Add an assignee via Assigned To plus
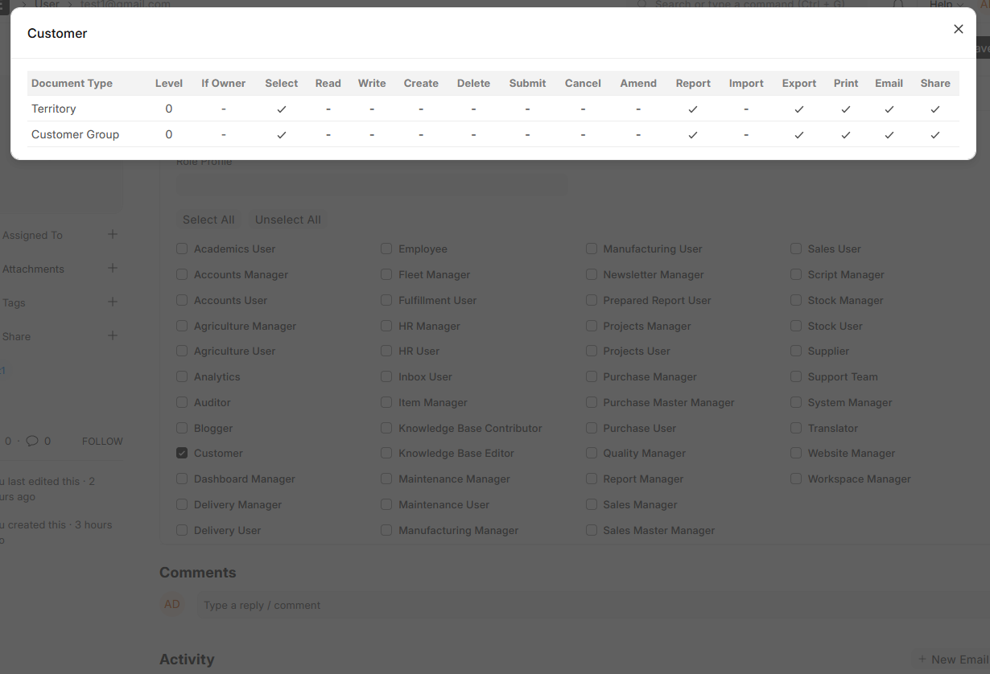The height and width of the screenshot is (674, 990). click(113, 234)
